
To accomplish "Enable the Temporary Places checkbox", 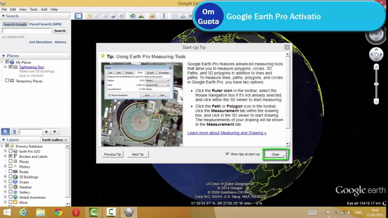I will tap(7, 81).
